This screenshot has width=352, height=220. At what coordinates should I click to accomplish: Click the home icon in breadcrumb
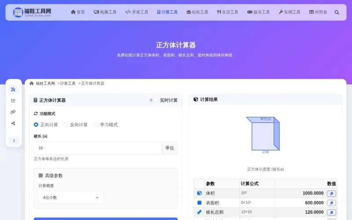[31, 84]
